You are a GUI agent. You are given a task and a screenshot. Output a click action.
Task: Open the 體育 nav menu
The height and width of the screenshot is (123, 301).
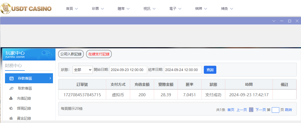tap(124, 8)
